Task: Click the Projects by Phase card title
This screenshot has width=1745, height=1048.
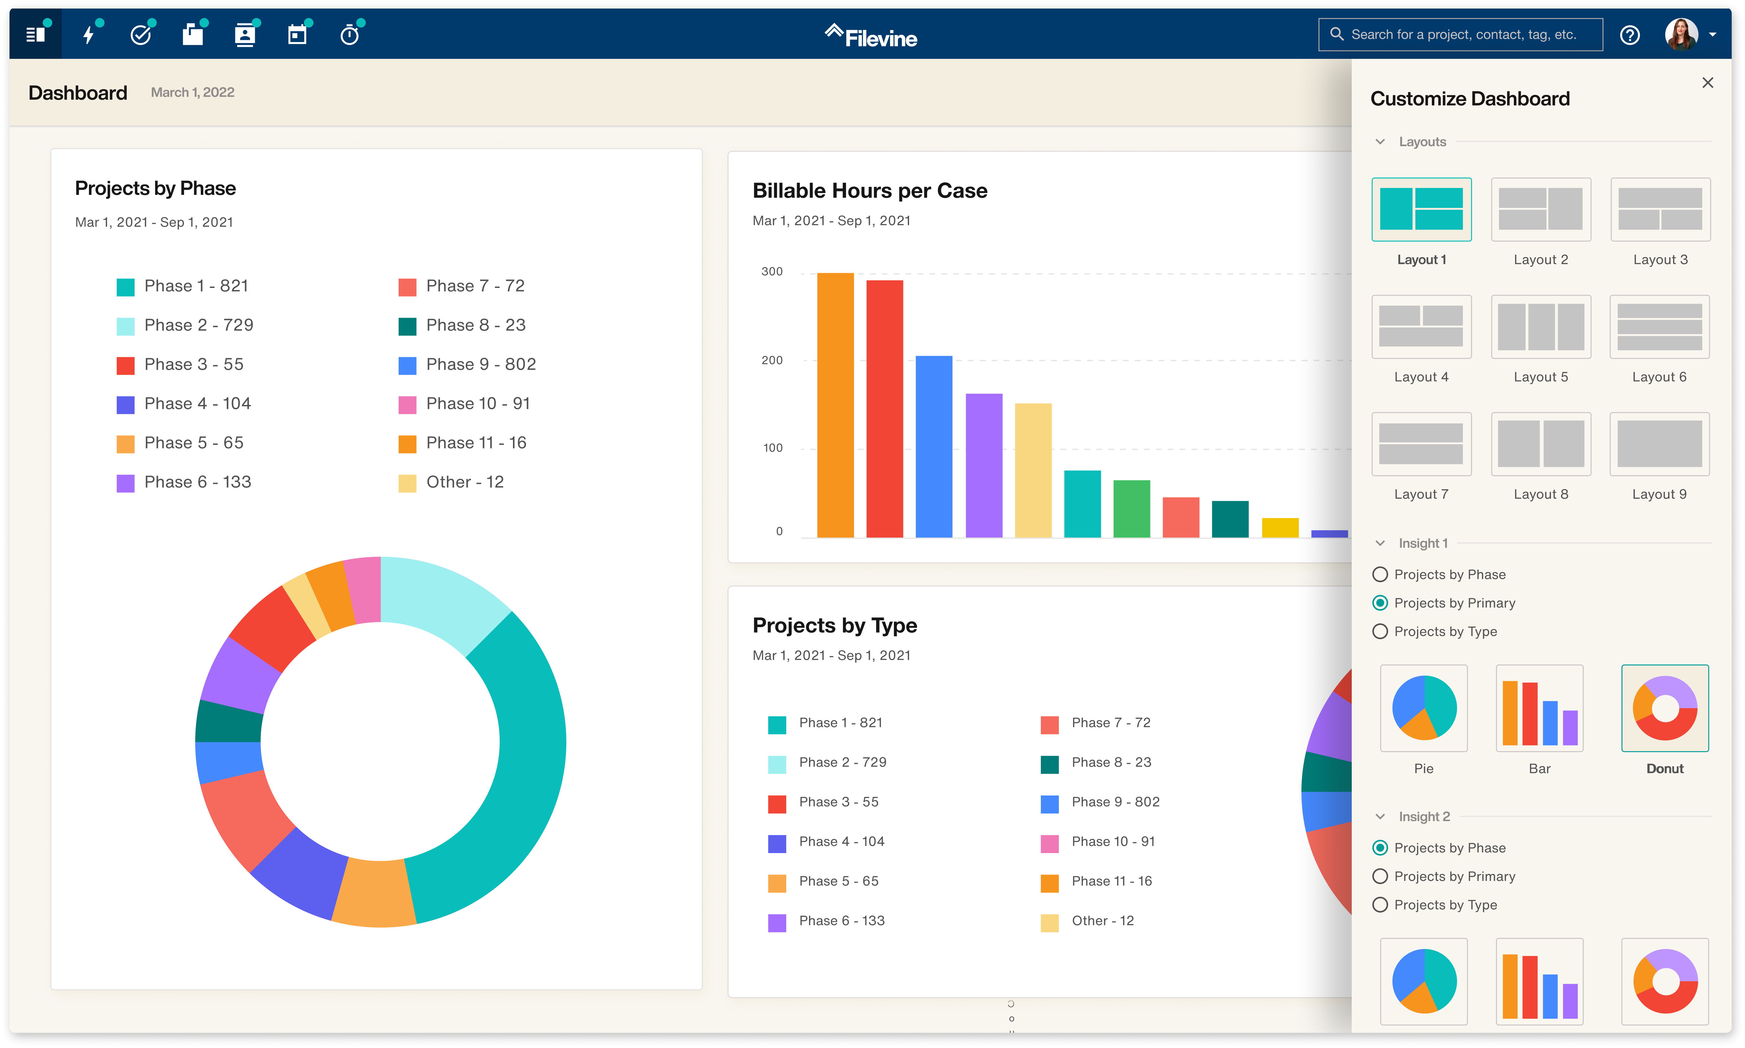Action: (x=155, y=188)
